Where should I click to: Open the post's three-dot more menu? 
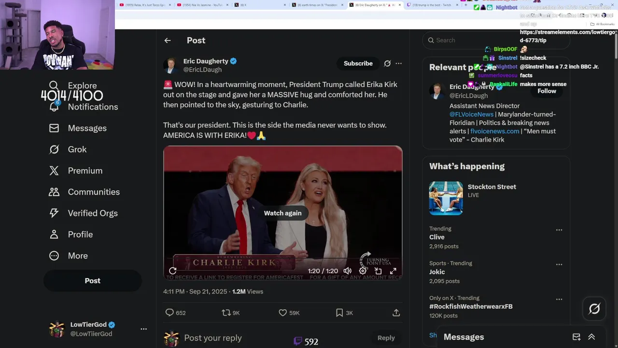(x=398, y=63)
